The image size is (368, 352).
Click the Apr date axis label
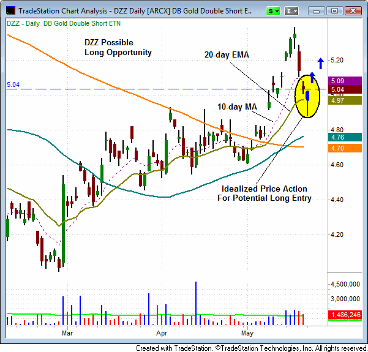(162, 333)
